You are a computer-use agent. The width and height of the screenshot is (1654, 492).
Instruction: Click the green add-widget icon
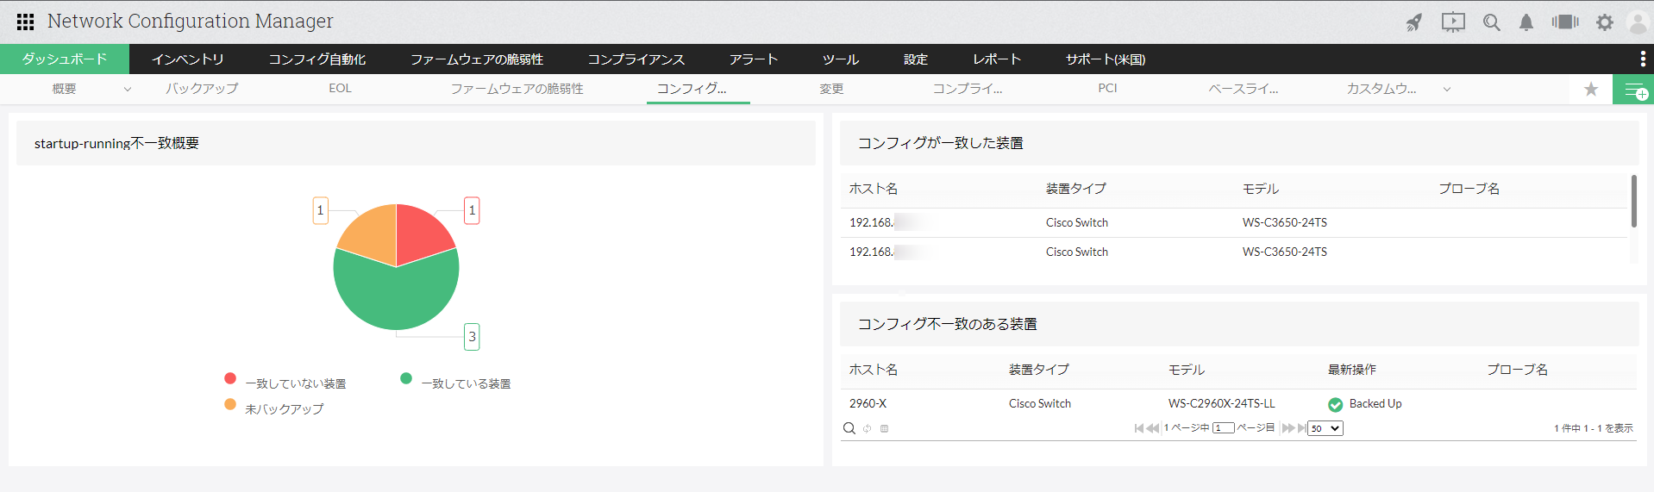1633,90
